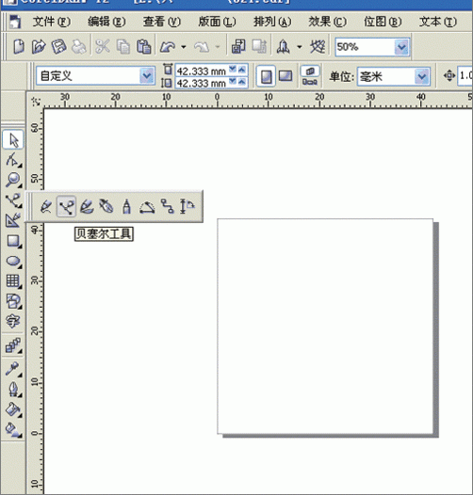Screen dimensions: 473x495
Task: Click the Application Launcher icon
Action: point(283,47)
